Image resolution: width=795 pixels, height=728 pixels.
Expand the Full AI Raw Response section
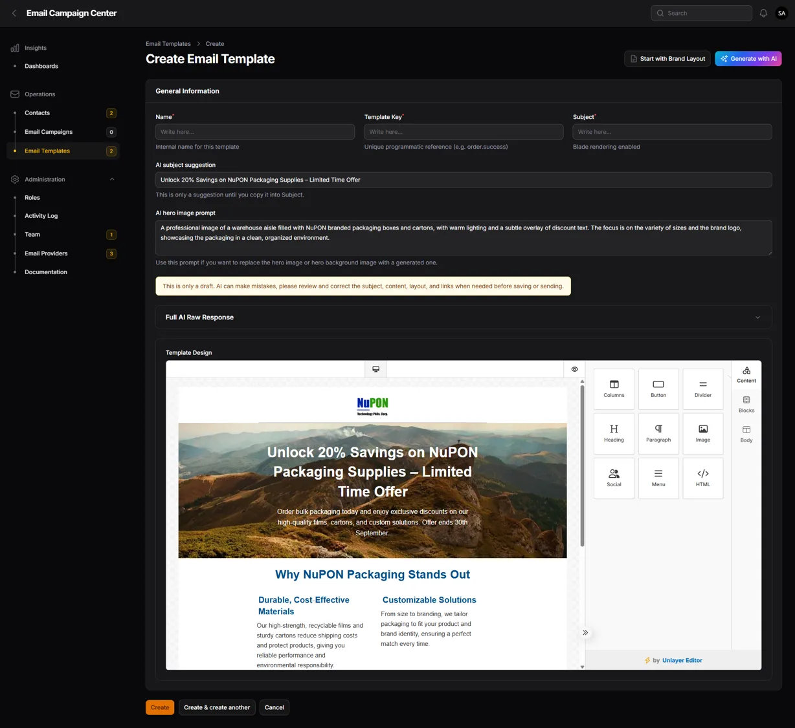click(464, 317)
